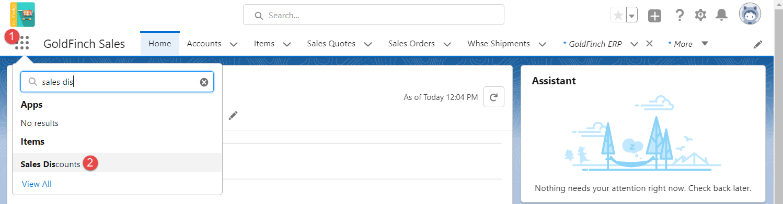Open the user avatar profile menu

click(750, 15)
